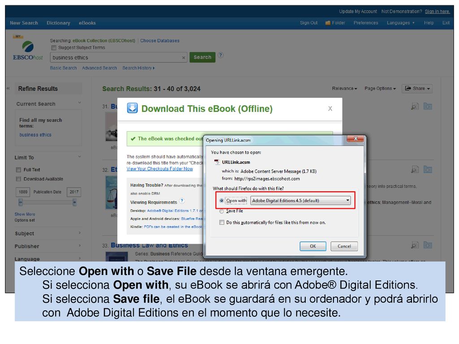This screenshot has width=459, height=344.
Task: Click OK in the Opening URLLink dialog
Action: click(312, 246)
